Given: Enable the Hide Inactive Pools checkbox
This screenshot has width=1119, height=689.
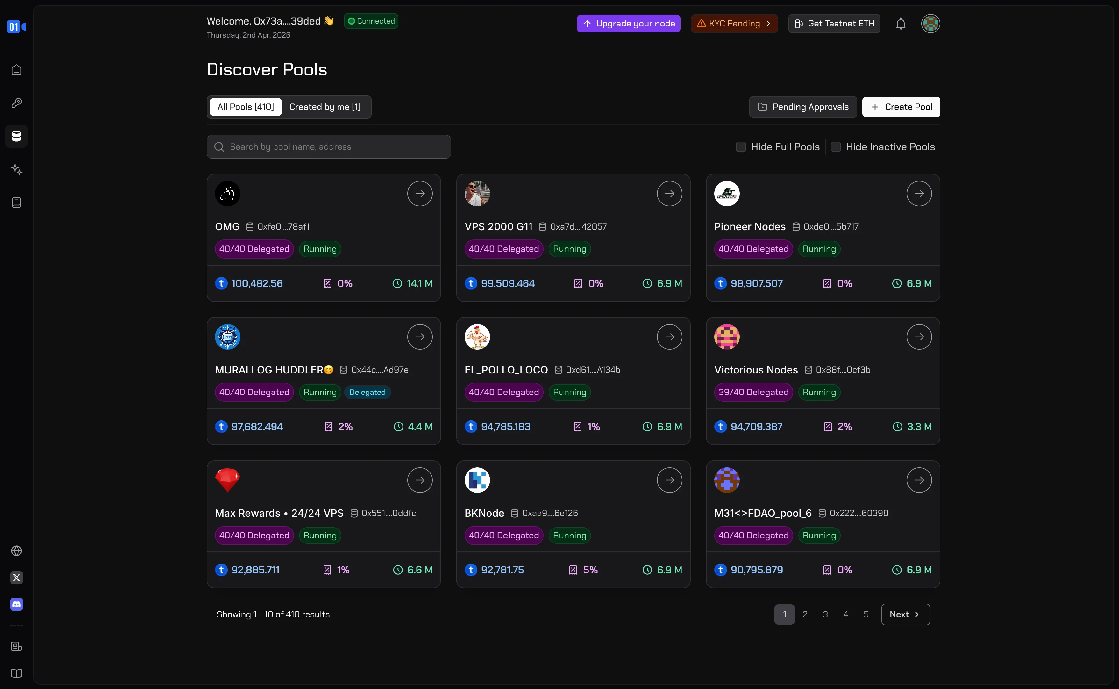Looking at the screenshot, I should (x=836, y=147).
